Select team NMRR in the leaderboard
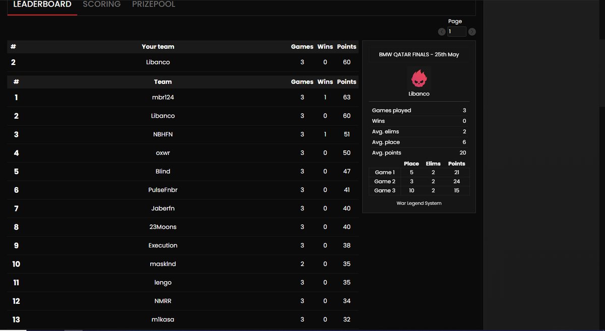The image size is (605, 331). click(183, 301)
